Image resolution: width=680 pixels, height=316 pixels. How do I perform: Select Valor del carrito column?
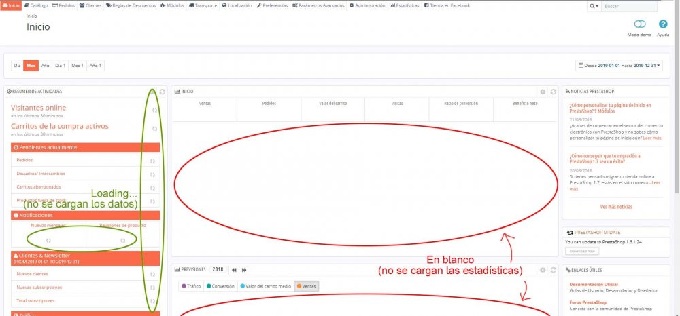pos(333,109)
